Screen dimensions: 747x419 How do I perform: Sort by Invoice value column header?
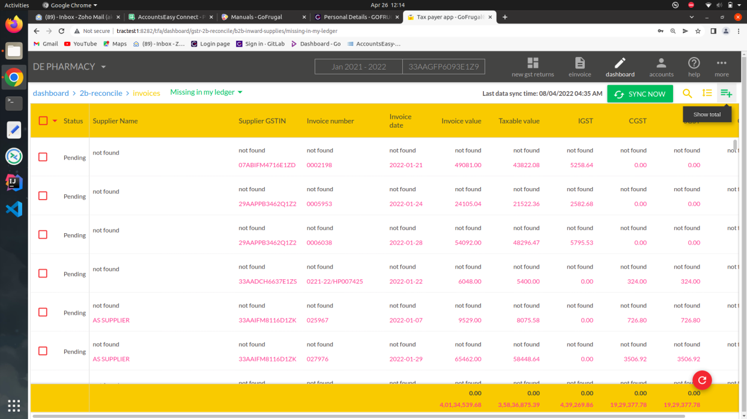point(461,121)
